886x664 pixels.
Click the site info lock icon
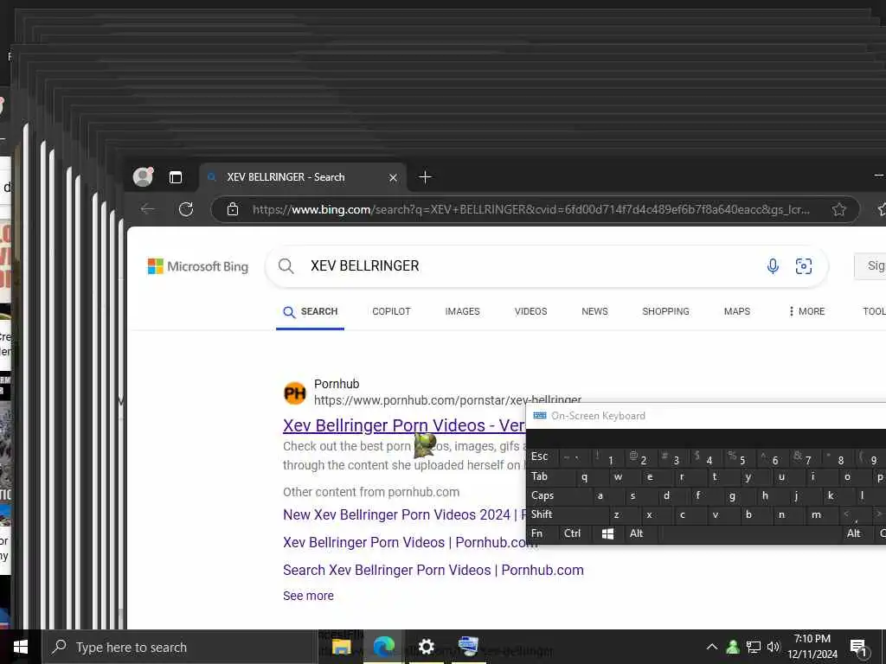click(x=232, y=209)
